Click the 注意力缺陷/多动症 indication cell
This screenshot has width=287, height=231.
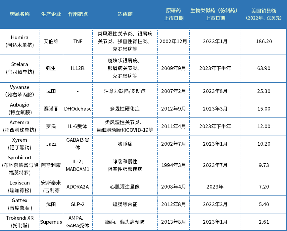coord(125,91)
